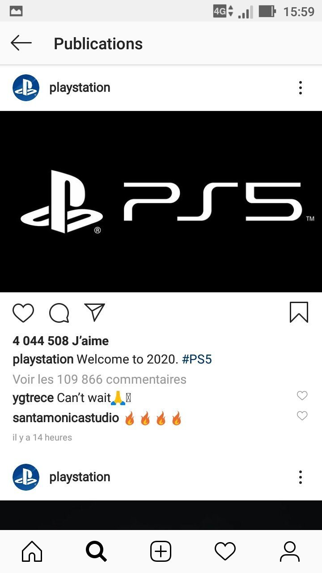Image resolution: width=322 pixels, height=573 pixels.
Task: Open the PS5 logo post image
Action: (x=161, y=201)
